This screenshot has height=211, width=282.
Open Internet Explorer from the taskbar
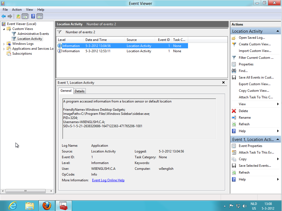point(13,206)
